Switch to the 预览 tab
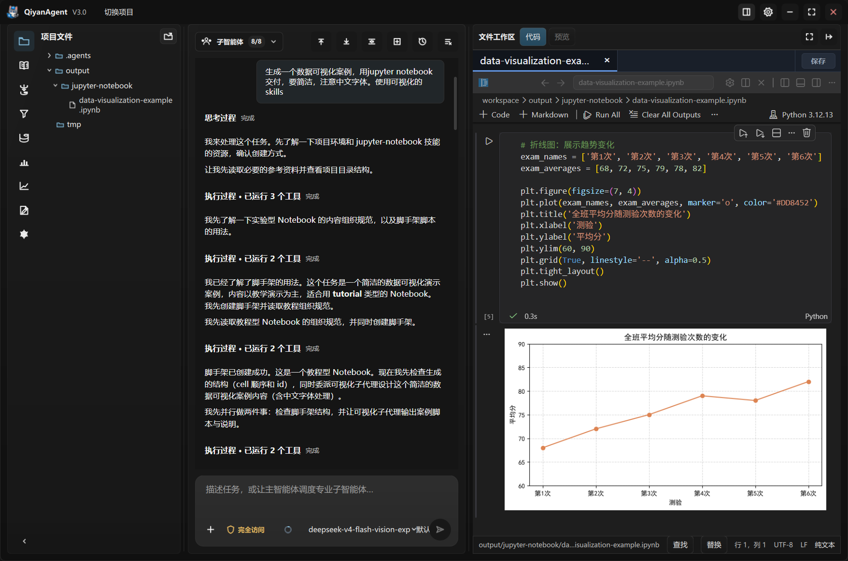 point(562,37)
